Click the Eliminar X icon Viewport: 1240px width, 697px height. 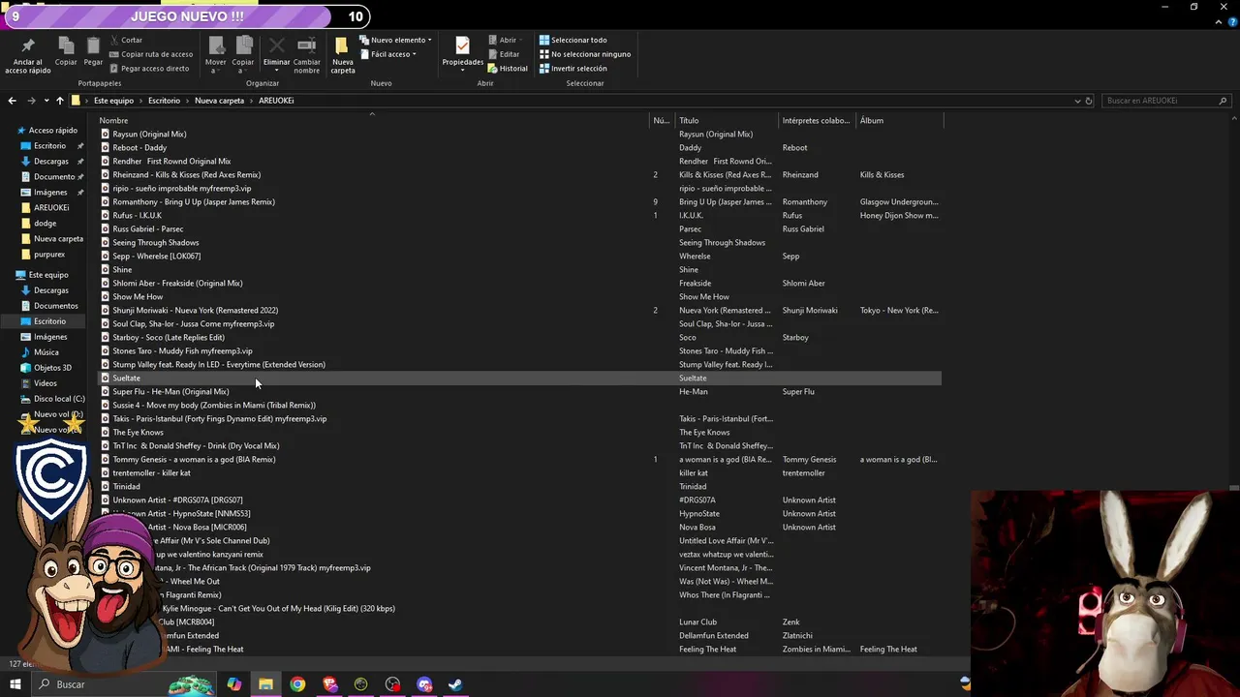coord(276,45)
